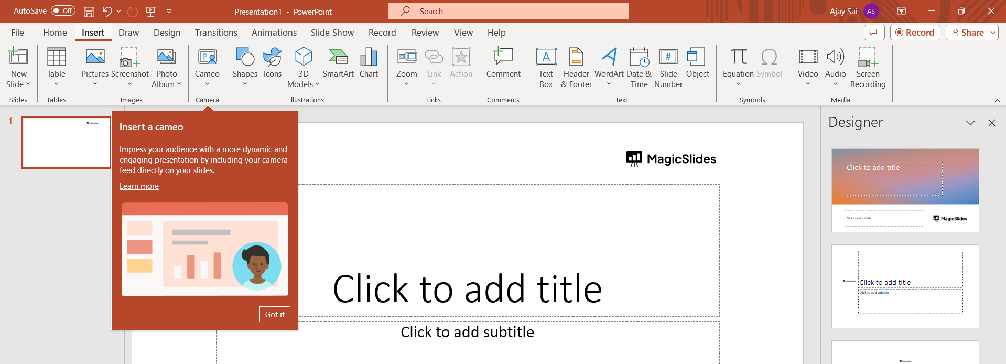Dismiss the cameo tip with Got it
The width and height of the screenshot is (1006, 364).
(275, 314)
